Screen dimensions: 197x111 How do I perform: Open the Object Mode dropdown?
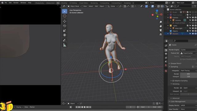point(74,6)
